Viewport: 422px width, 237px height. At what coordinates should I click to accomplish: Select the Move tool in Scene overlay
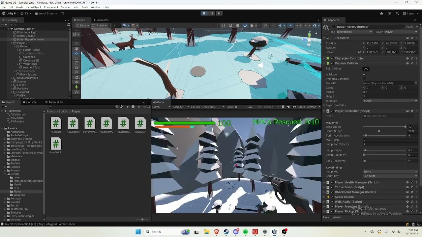(x=76, y=53)
